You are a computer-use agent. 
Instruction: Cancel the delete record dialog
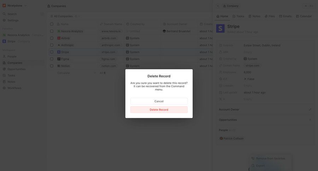(x=159, y=101)
